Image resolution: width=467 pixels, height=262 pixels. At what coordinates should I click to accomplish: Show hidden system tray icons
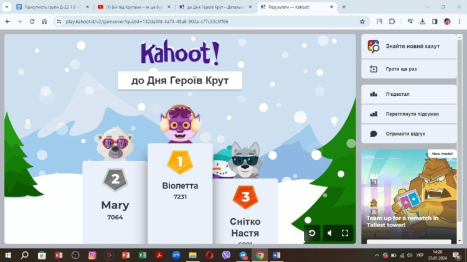(377, 255)
